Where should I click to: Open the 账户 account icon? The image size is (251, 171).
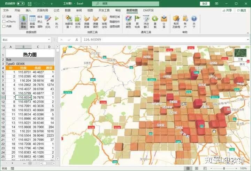[x=185, y=22]
